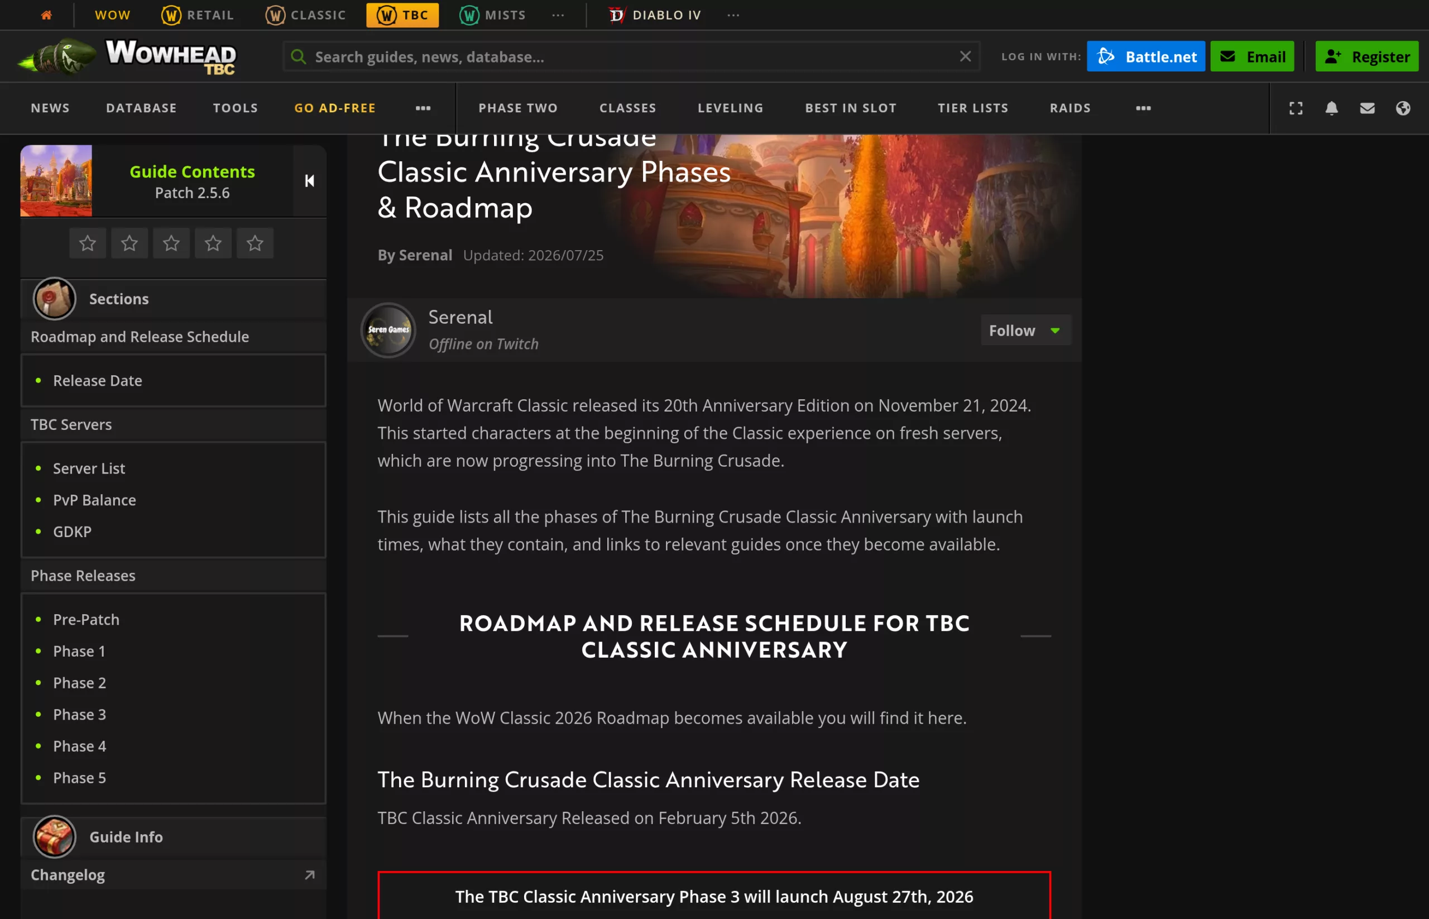Rate the guide five stars
Viewport: 1429px width, 919px height.
click(x=255, y=243)
